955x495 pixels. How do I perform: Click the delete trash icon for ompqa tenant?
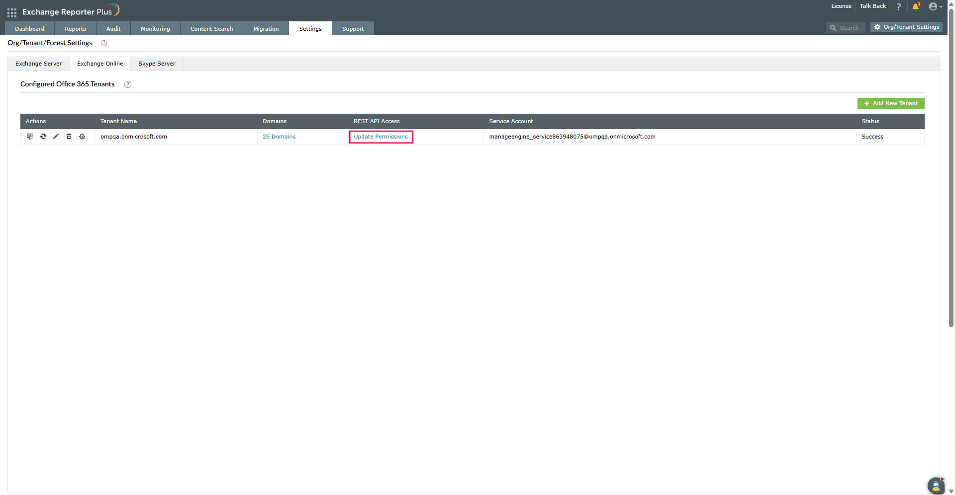point(69,137)
